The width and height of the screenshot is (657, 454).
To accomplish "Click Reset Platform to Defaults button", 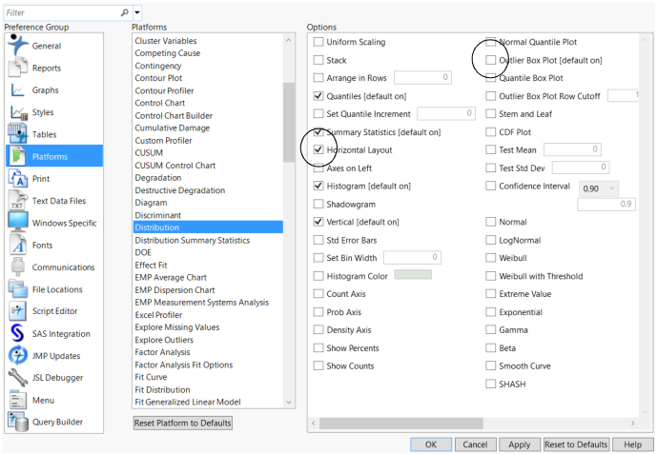I will 183,423.
